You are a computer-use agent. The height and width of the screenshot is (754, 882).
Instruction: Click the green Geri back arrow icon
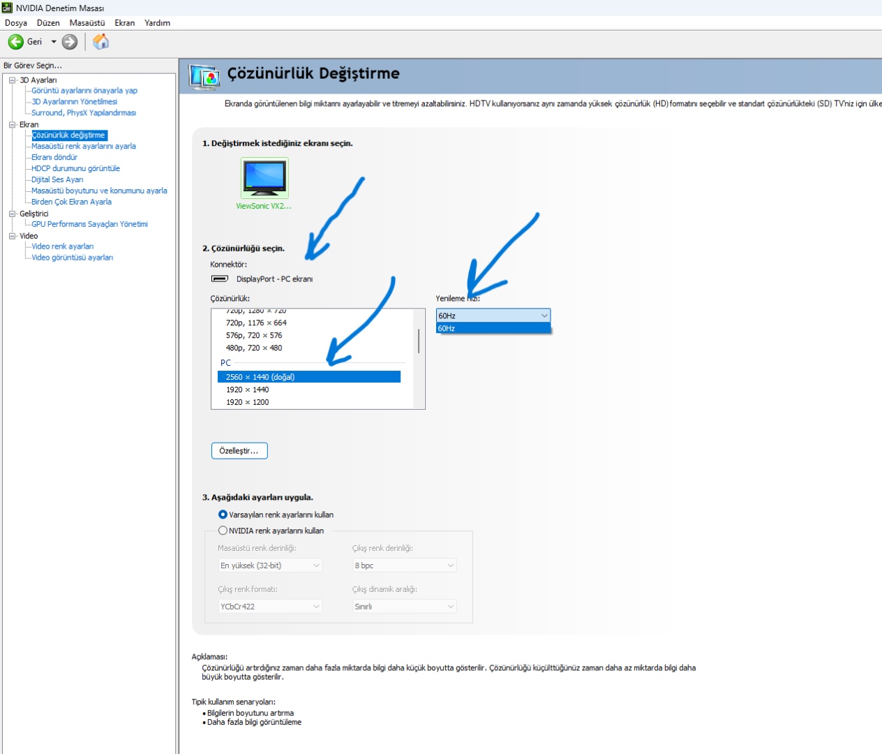point(15,42)
